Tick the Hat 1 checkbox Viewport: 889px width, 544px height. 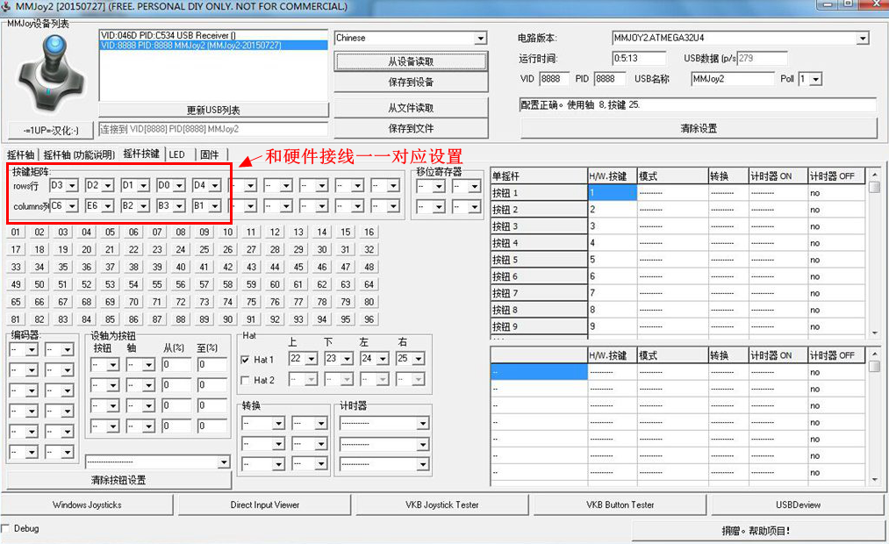point(245,360)
